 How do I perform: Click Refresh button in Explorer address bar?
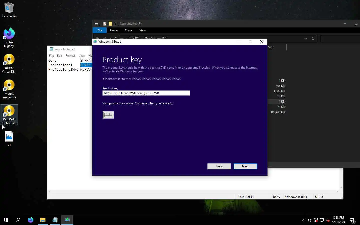313,39
